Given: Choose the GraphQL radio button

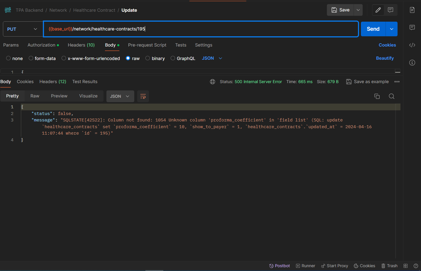Looking at the screenshot, I should [173, 58].
